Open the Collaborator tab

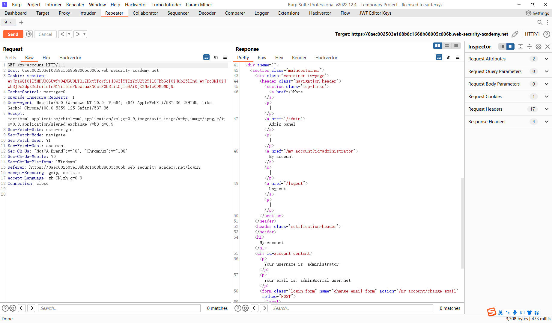(x=145, y=13)
